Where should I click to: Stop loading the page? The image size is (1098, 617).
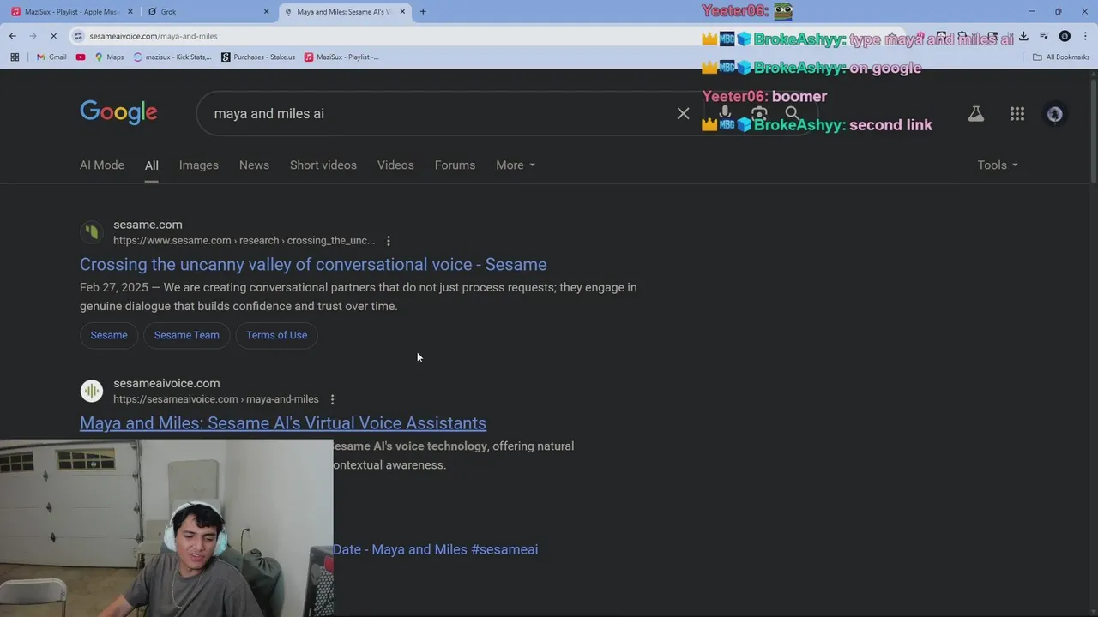53,36
